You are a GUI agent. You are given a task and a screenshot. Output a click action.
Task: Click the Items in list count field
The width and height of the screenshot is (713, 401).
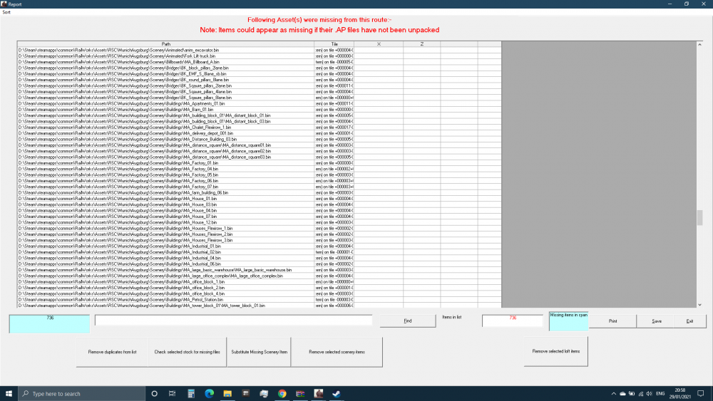(x=513, y=321)
